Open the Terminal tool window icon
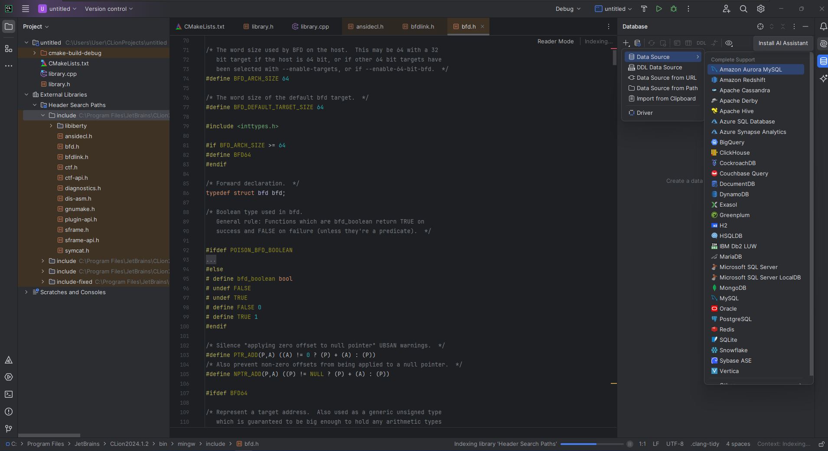The height and width of the screenshot is (451, 828). [x=9, y=394]
